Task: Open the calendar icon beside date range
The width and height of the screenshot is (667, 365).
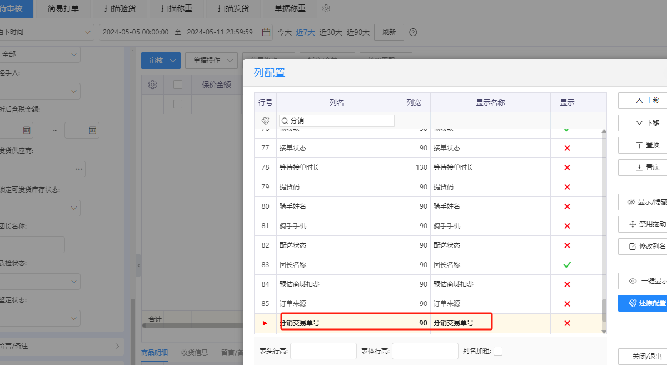Action: click(266, 32)
